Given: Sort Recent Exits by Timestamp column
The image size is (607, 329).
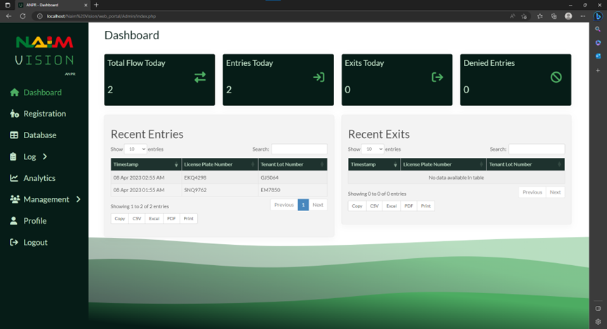Looking at the screenshot, I should pyautogui.click(x=374, y=164).
